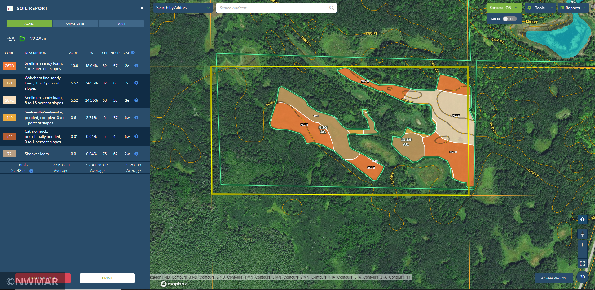Reset map compass orientation
This screenshot has height=290, width=595.
[582, 234]
